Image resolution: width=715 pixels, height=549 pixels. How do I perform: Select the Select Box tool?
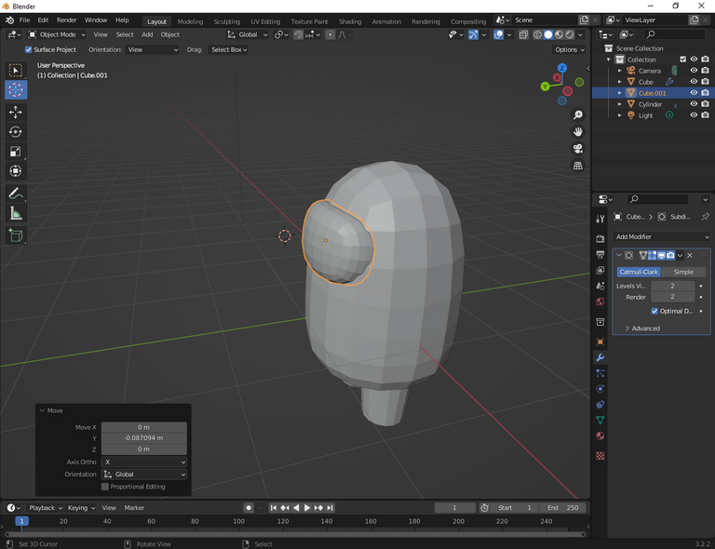16,71
